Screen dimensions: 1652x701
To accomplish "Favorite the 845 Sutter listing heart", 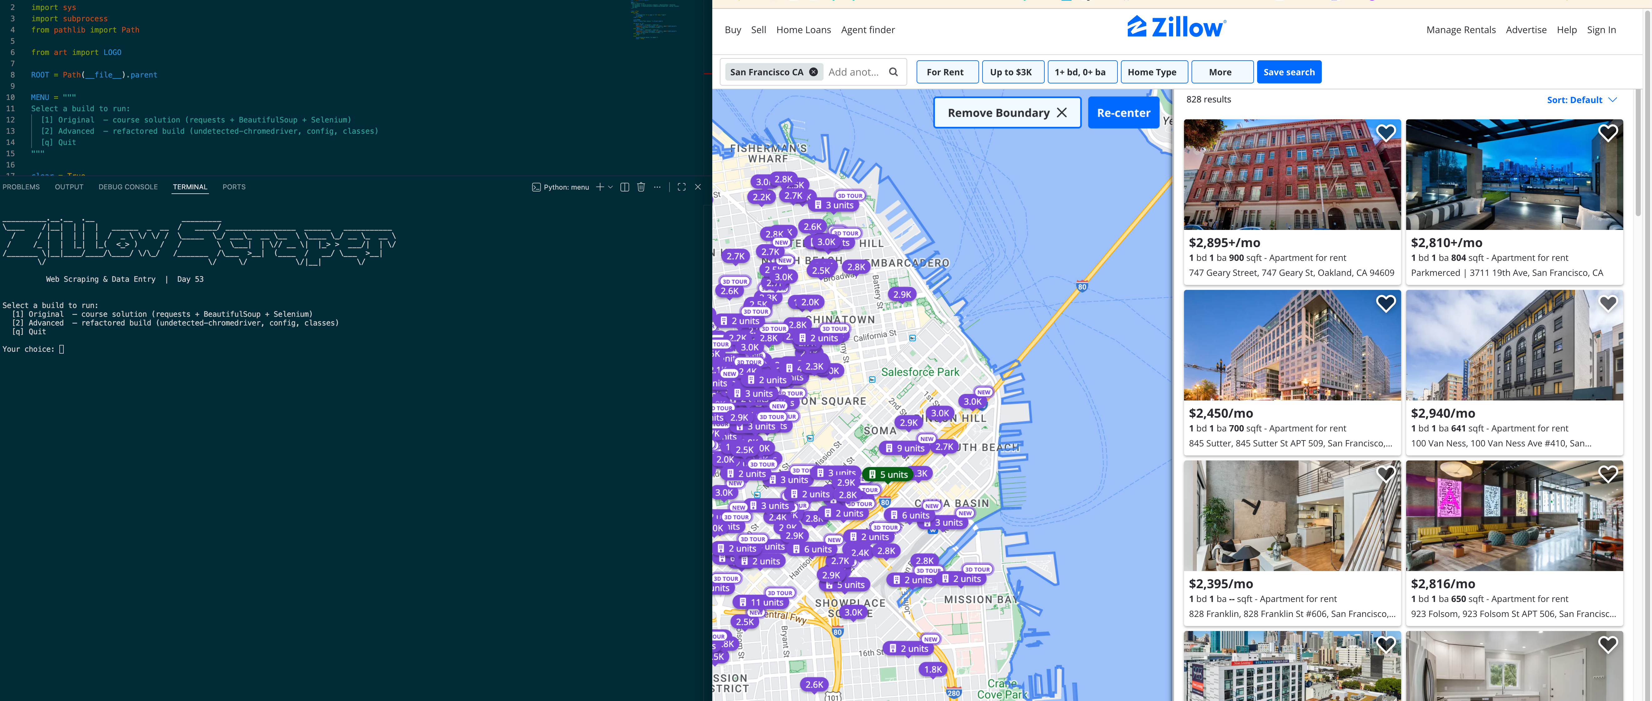I will [1386, 303].
